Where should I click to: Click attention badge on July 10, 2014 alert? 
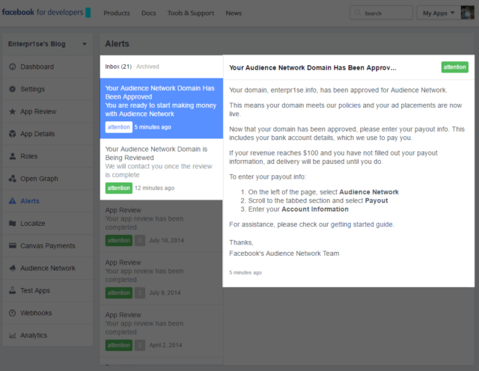click(x=119, y=240)
